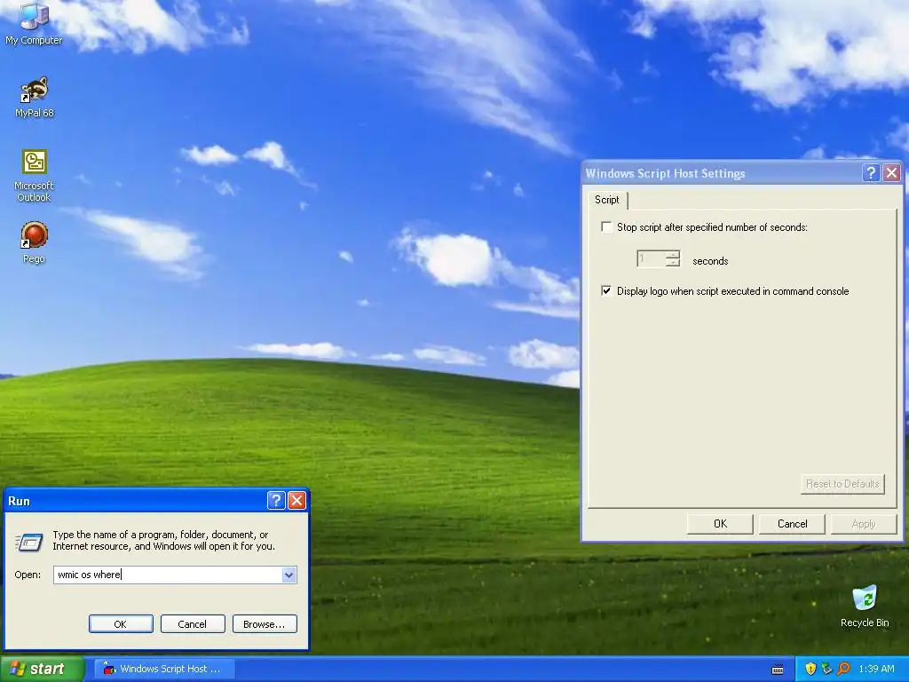Click the 'Type the name of a program' description text
This screenshot has width=909, height=682.
pos(163,540)
